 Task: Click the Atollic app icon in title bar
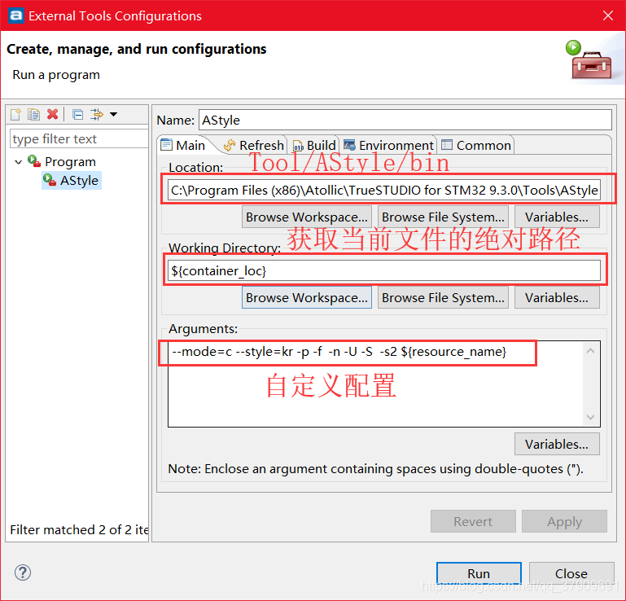[16, 15]
